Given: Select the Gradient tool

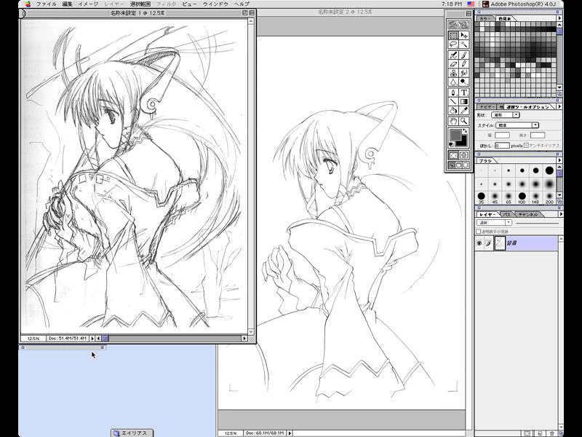Looking at the screenshot, I should coord(464,101).
